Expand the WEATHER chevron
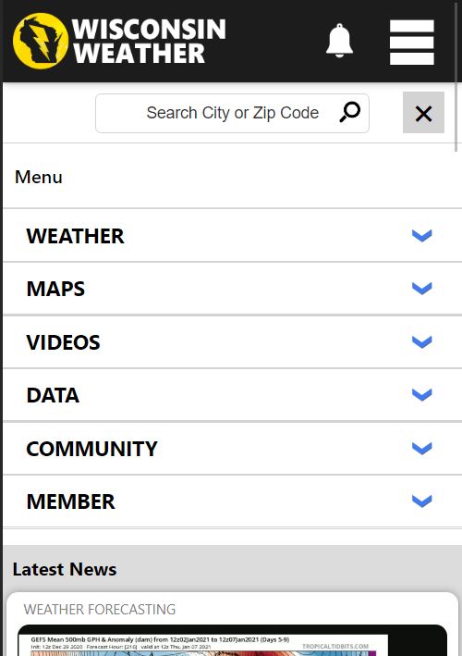This screenshot has width=462, height=656. tap(422, 236)
